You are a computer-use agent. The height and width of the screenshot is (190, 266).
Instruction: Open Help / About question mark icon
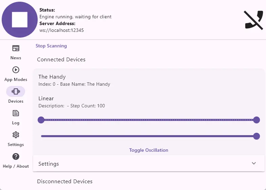pyautogui.click(x=16, y=156)
